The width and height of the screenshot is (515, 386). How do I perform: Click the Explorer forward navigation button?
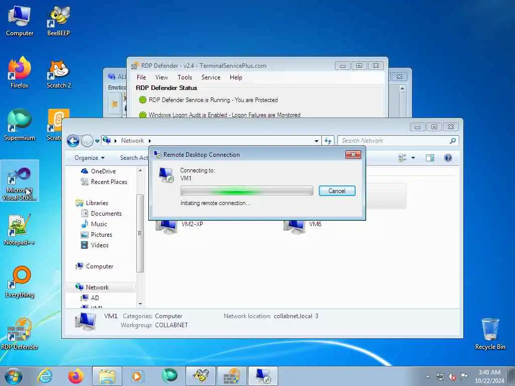(87, 141)
